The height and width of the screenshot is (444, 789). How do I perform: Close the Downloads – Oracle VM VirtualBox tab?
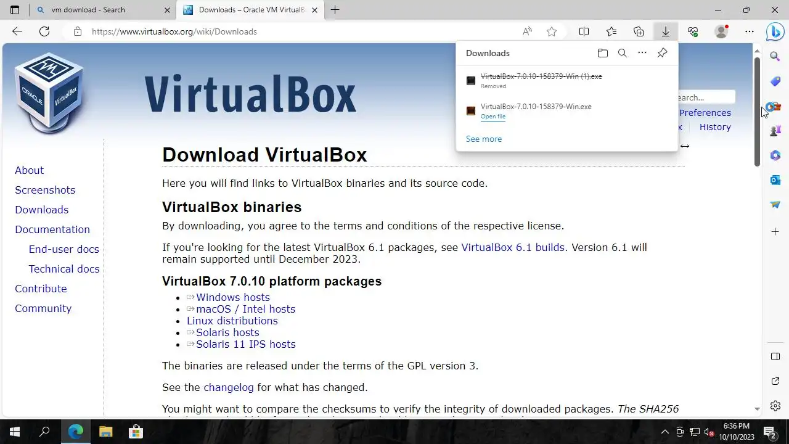(315, 10)
